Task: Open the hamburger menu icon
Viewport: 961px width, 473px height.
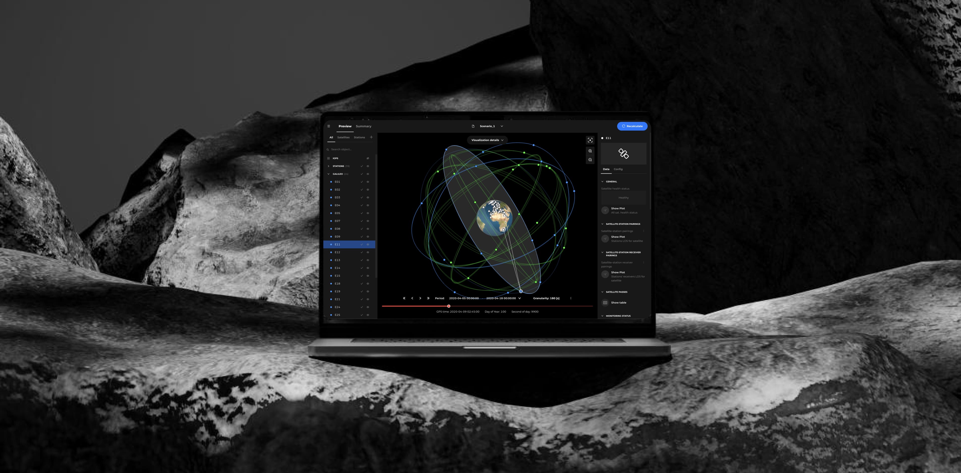Action: 329,126
